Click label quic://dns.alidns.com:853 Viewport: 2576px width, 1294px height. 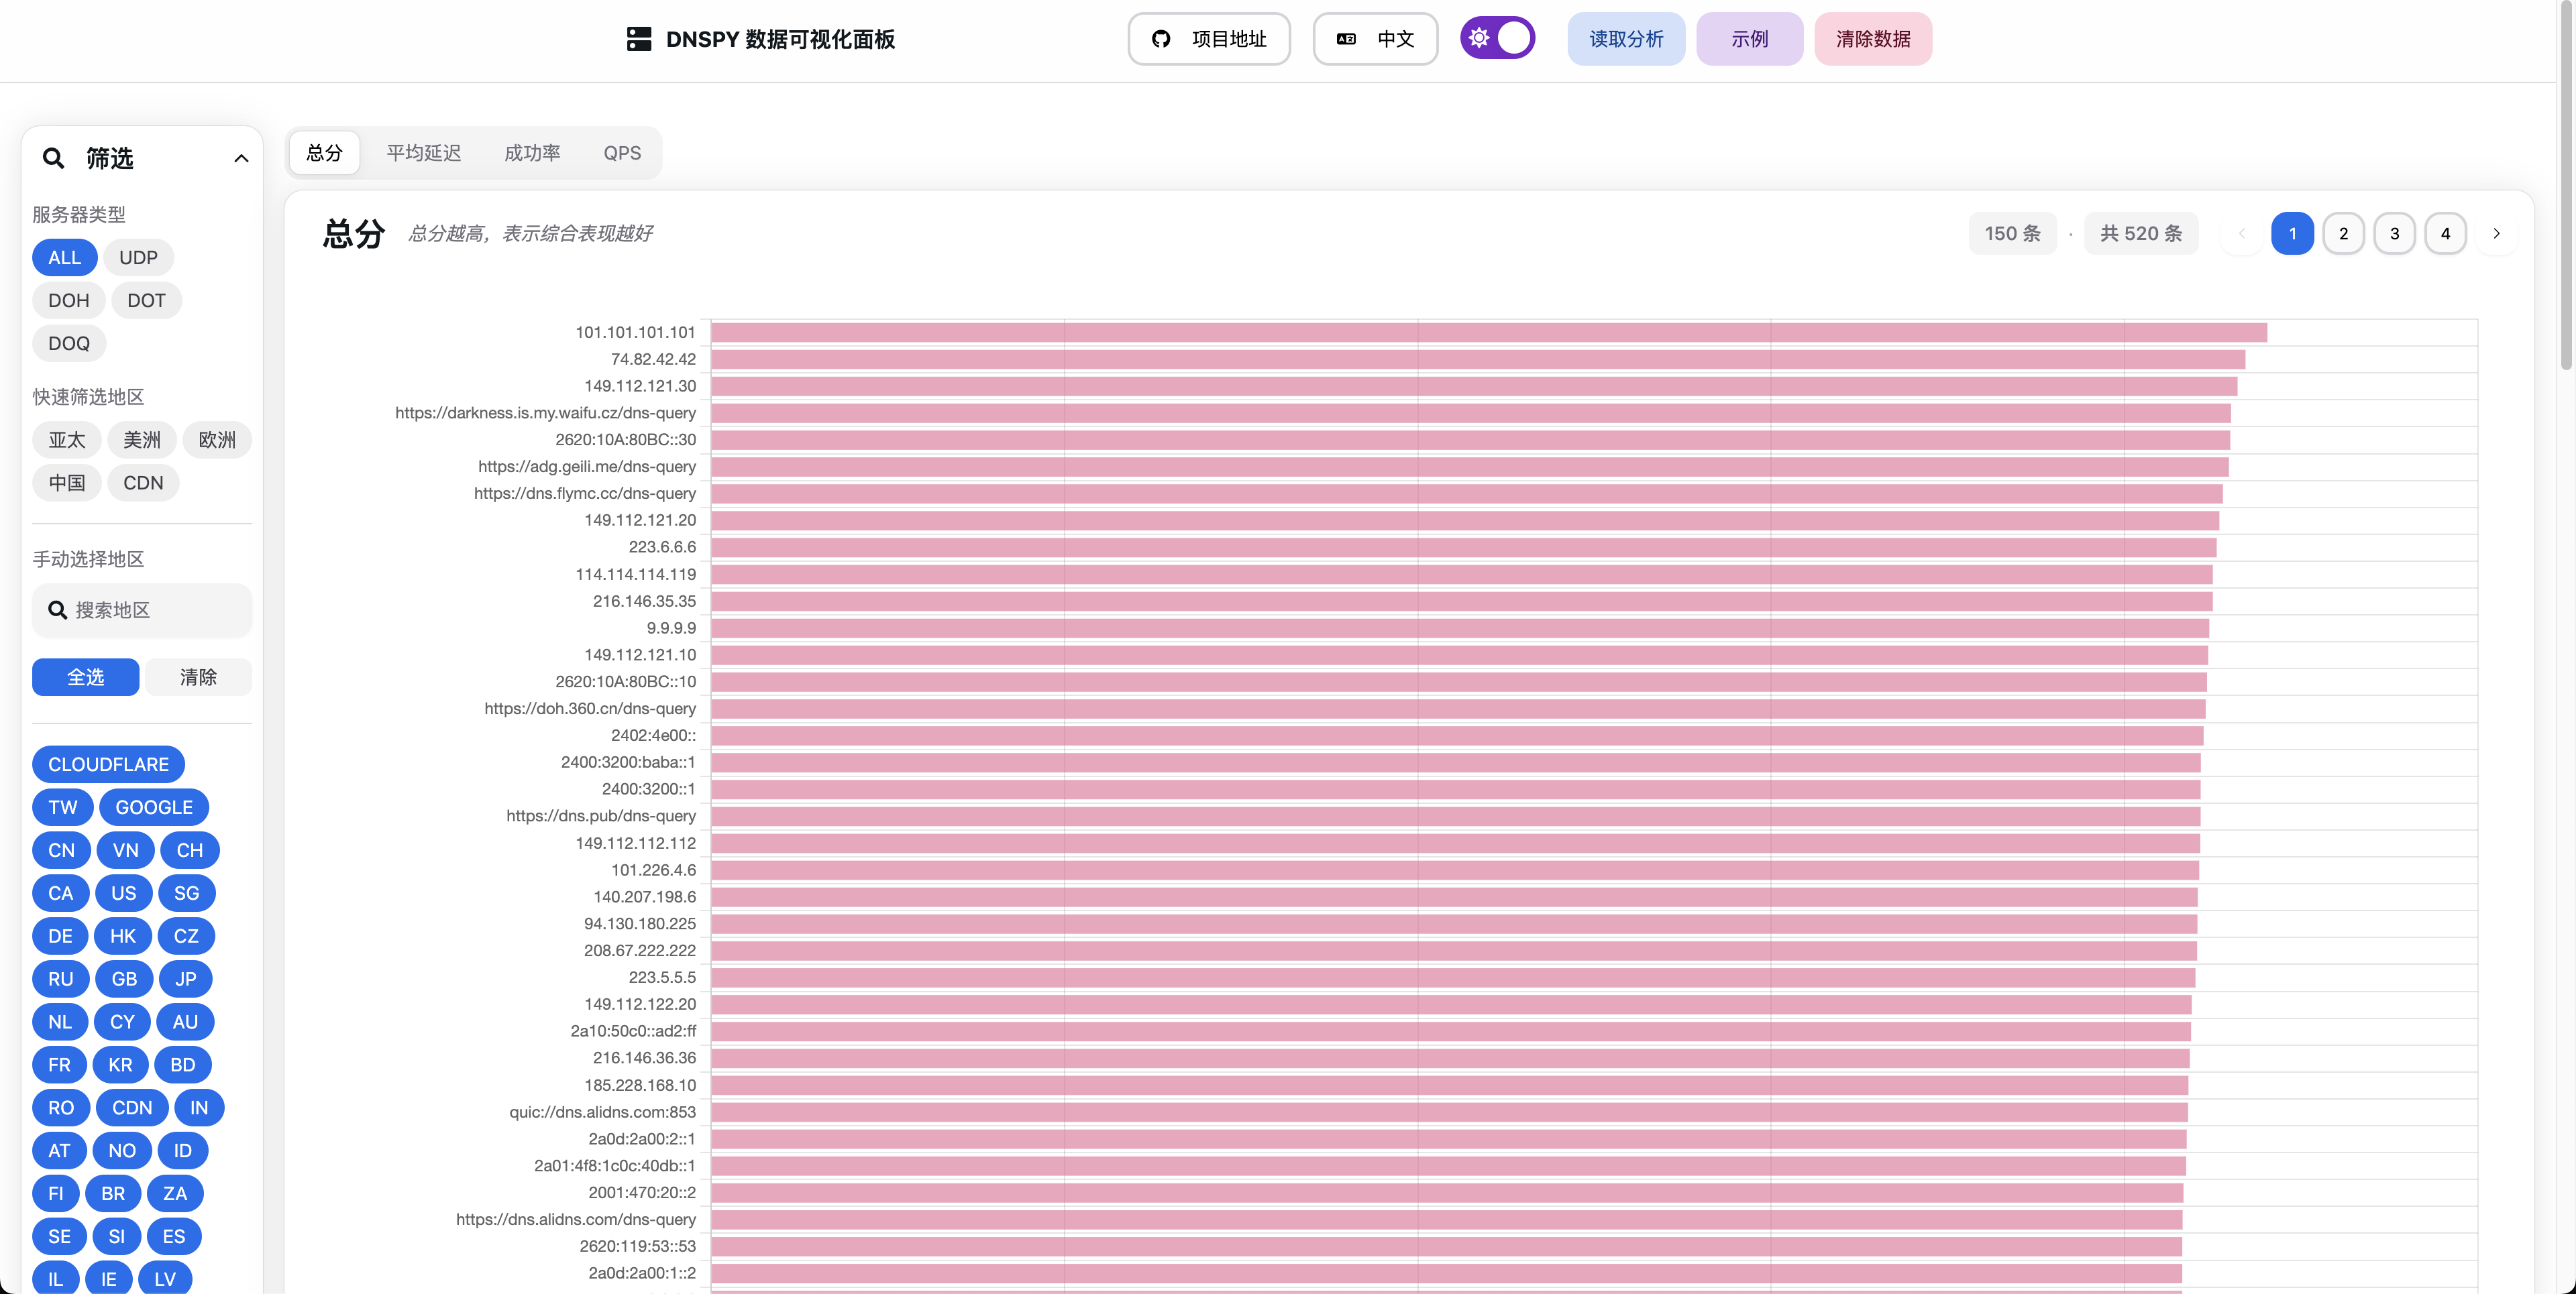click(x=602, y=1112)
